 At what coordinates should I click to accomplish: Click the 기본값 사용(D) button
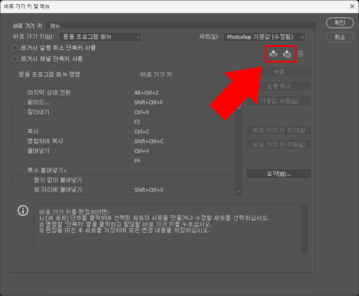pyautogui.click(x=278, y=100)
